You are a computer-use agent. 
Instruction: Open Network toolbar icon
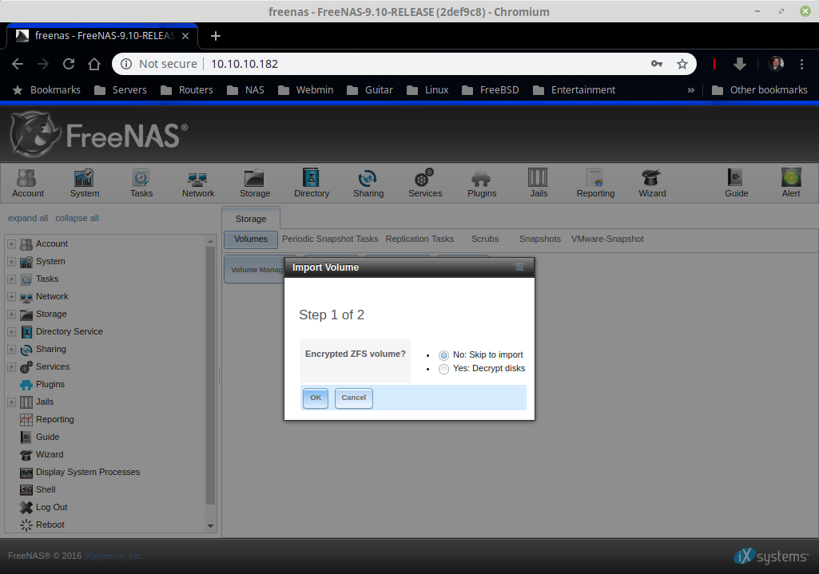(x=198, y=183)
